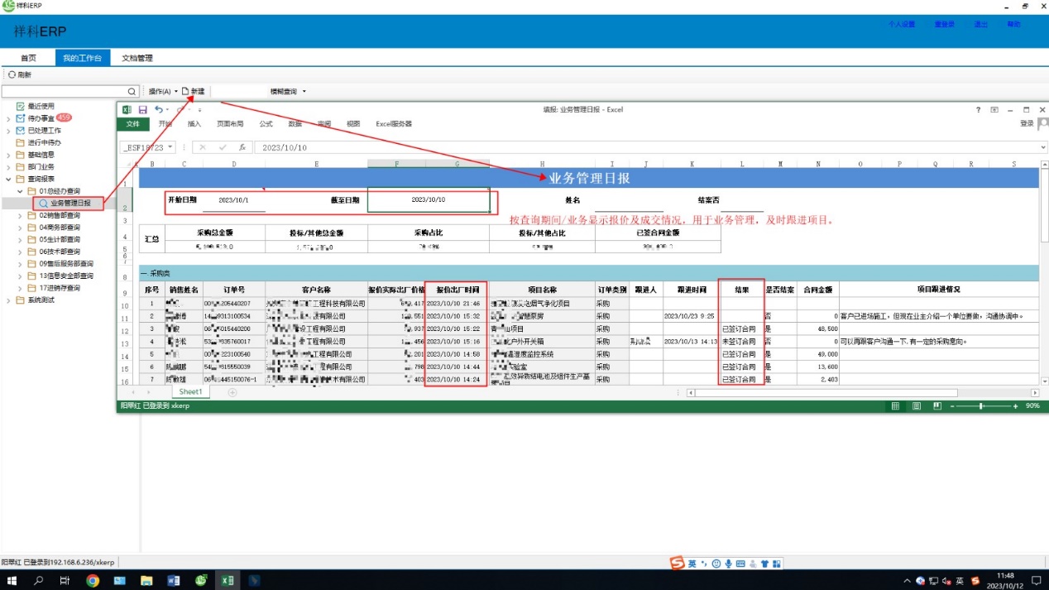Image resolution: width=1049 pixels, height=590 pixels.
Task: Click the search magnifier icon in sidebar
Action: pyautogui.click(x=132, y=92)
